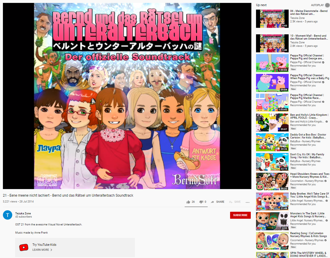This screenshot has height=258, width=330.
Task: Click the Learn More chevron arrow
Action: tap(51, 250)
